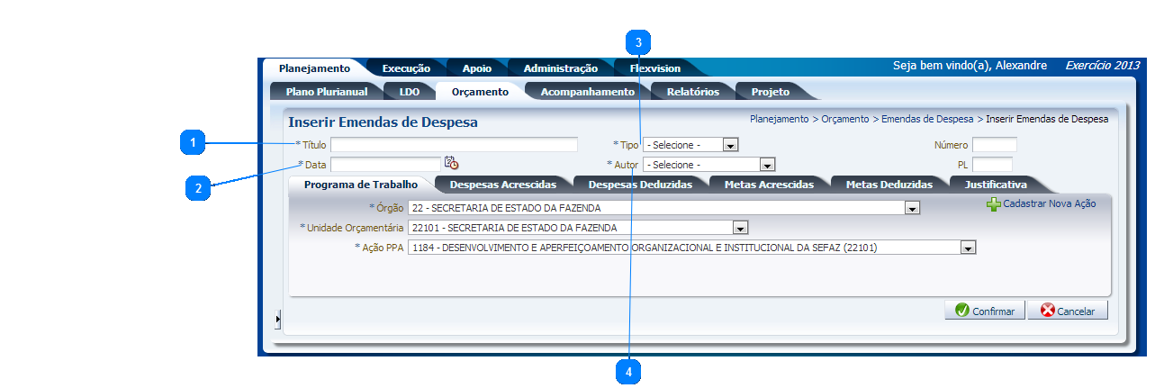Focus the Número input field
This screenshot has width=1155, height=388.
994,145
